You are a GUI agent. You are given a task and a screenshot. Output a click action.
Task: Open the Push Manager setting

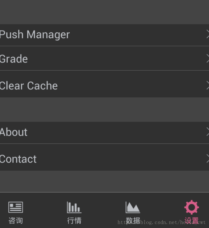coord(104,35)
